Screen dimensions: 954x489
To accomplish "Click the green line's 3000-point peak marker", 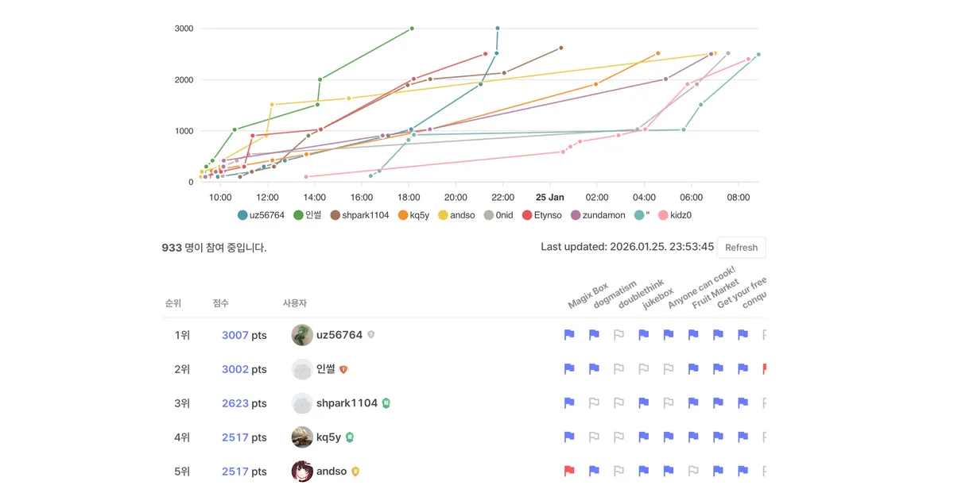I will 412,29.
